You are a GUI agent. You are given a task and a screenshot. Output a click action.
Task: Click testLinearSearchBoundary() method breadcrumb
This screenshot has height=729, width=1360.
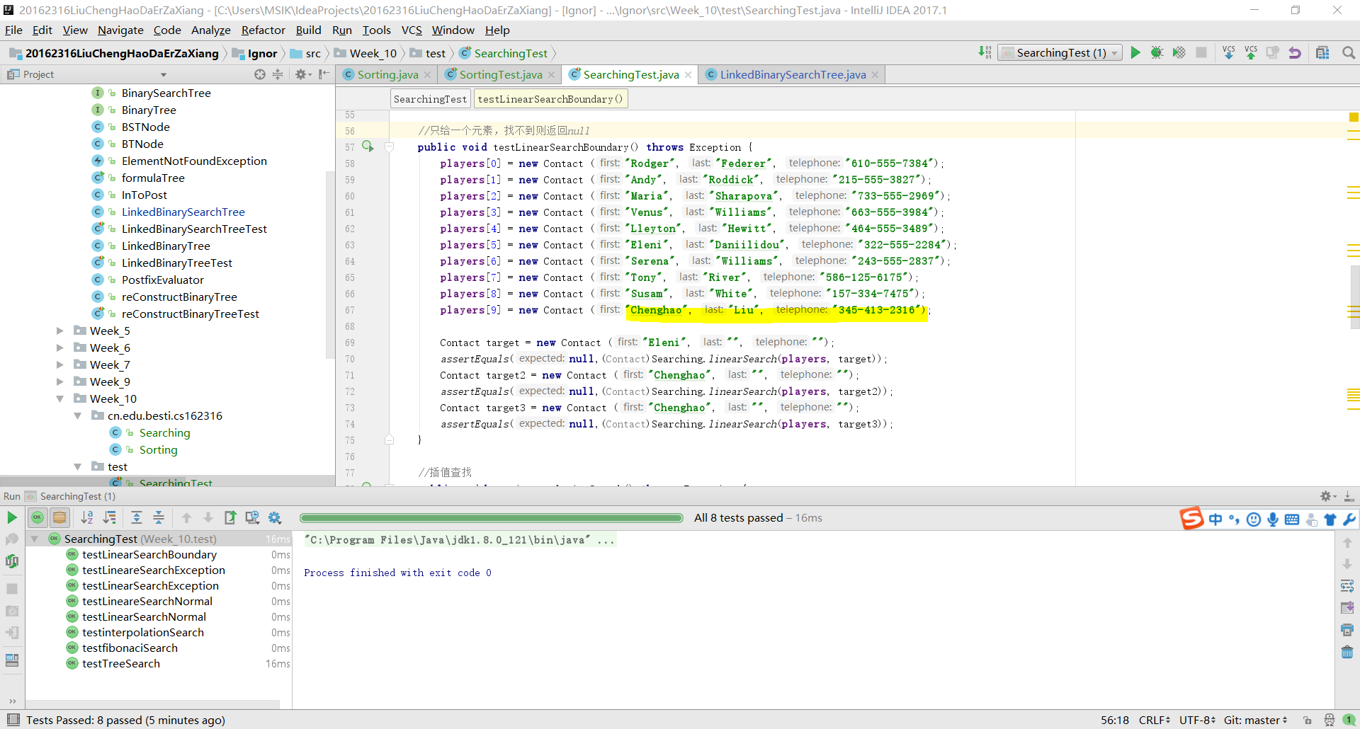(550, 99)
